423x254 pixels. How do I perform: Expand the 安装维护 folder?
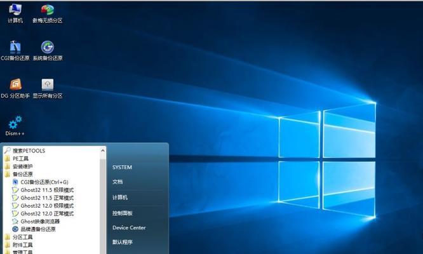[x=19, y=166]
